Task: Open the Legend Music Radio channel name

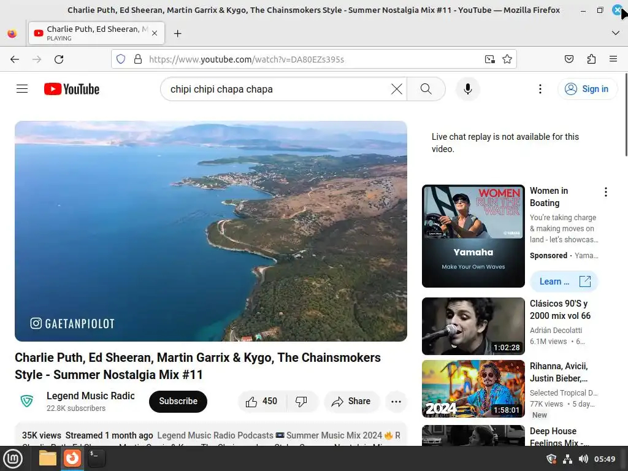Action: (x=91, y=396)
